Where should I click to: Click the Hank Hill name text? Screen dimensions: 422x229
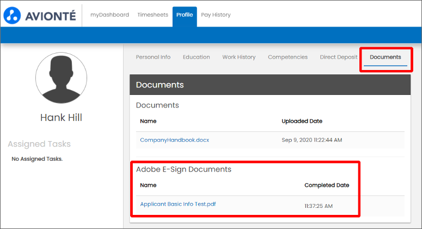click(x=61, y=118)
